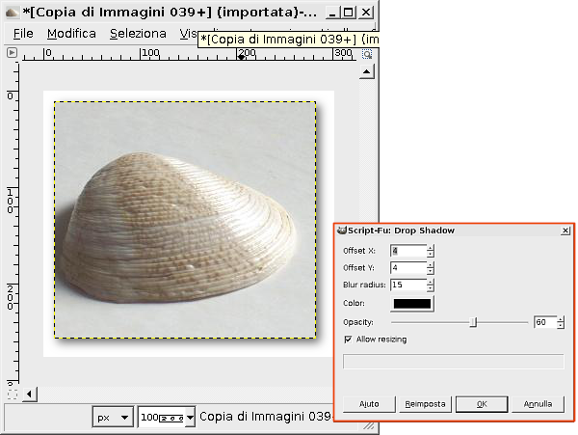Viewport: 578px width, 435px height.
Task: Toggle the Quick Mask button at bottom-left
Action: 13,394
